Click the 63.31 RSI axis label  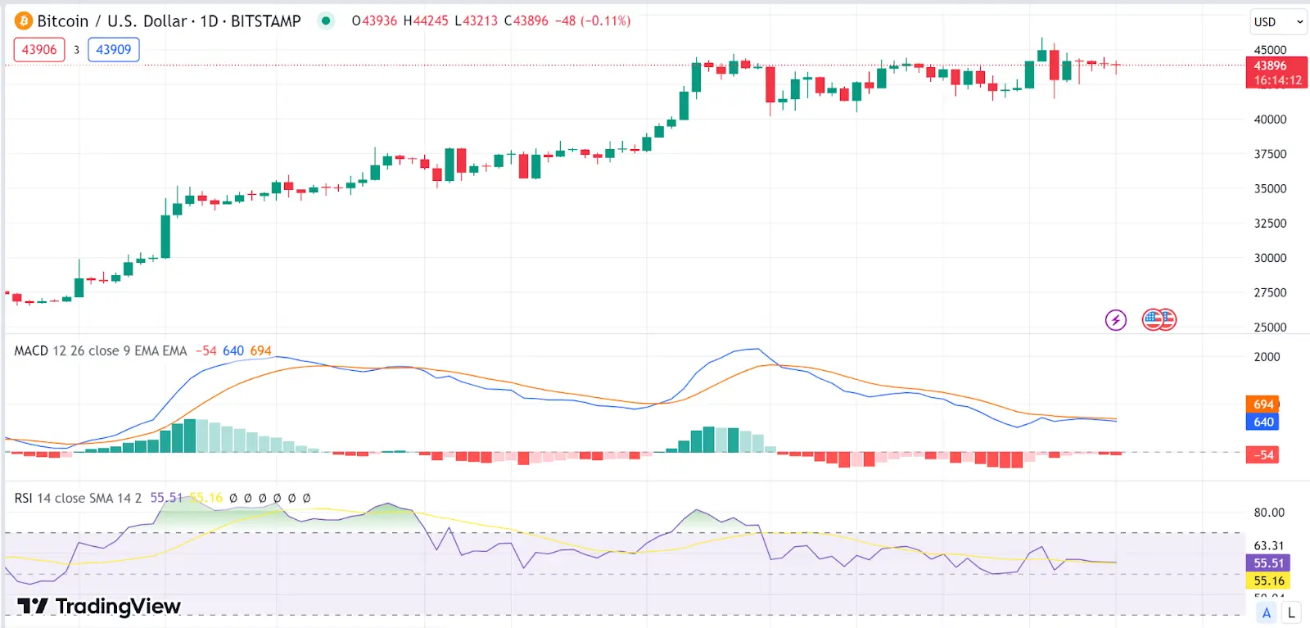click(x=1269, y=546)
